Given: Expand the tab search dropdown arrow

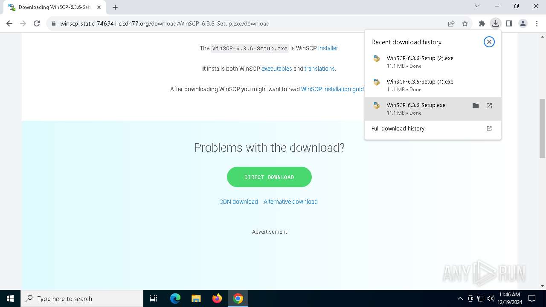Looking at the screenshot, I should tap(477, 6).
